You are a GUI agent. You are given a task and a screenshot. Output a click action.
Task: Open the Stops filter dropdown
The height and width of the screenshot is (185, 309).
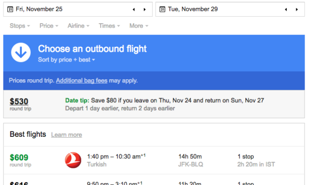click(x=20, y=26)
